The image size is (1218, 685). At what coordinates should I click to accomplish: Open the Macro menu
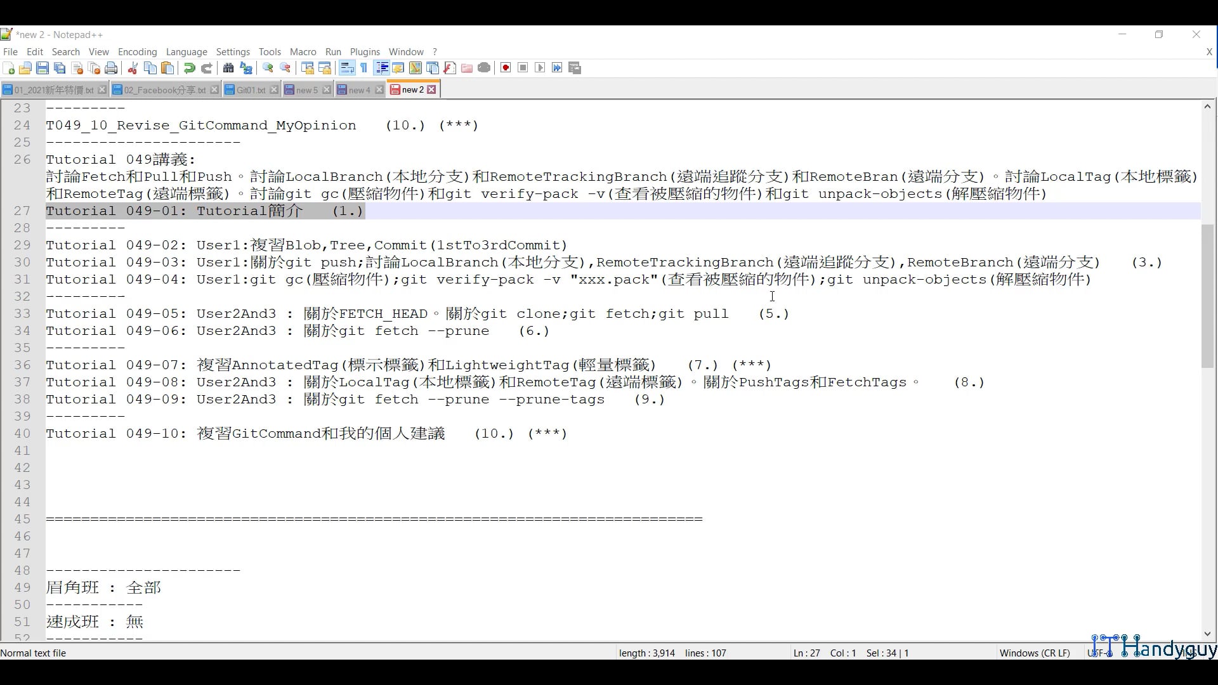pyautogui.click(x=303, y=52)
